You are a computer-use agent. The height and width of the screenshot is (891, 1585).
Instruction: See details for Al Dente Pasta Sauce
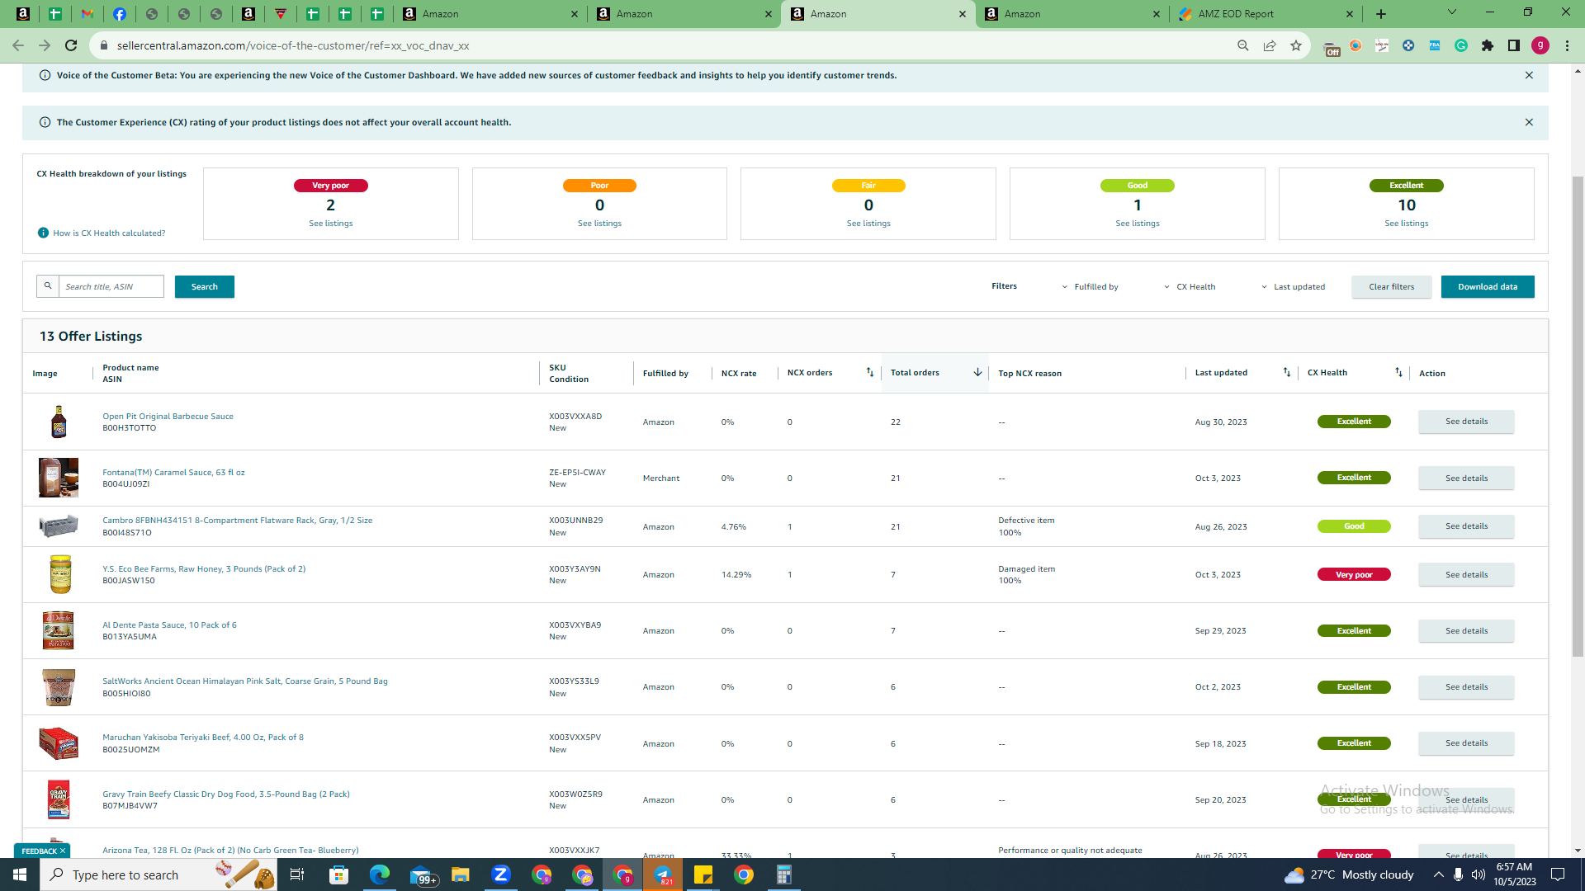[1466, 631]
